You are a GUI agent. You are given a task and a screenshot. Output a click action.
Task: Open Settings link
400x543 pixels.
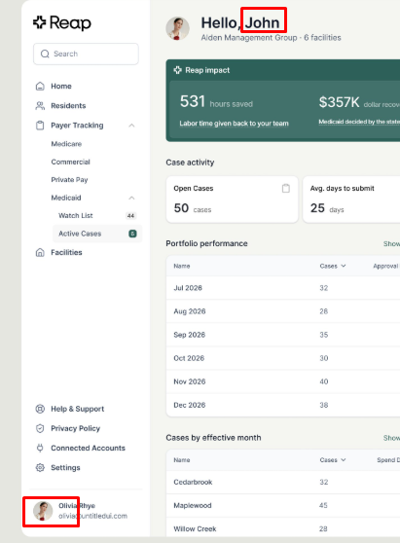pyautogui.click(x=65, y=467)
